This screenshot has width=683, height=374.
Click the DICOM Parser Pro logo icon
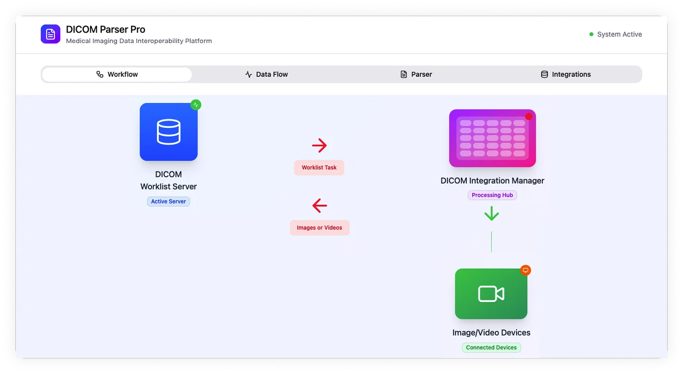[50, 34]
